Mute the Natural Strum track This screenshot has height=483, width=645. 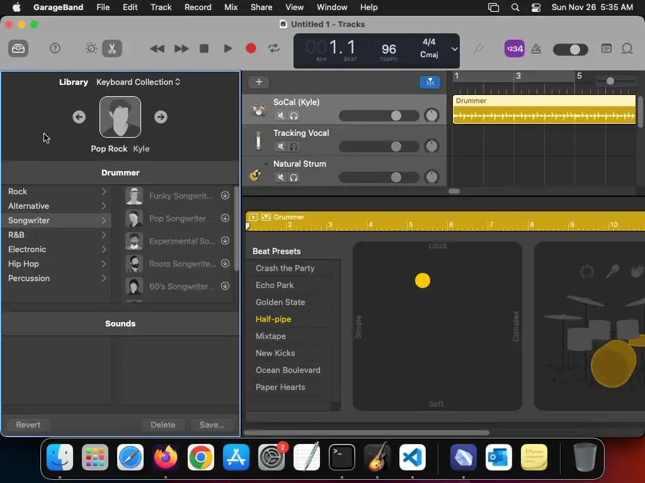click(280, 177)
